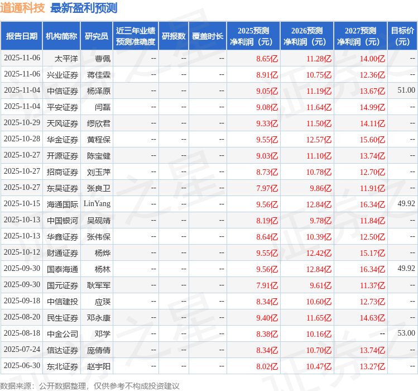Select the 中国银河 institution cell
Viewport: 418px width, 391px height.
point(63,221)
